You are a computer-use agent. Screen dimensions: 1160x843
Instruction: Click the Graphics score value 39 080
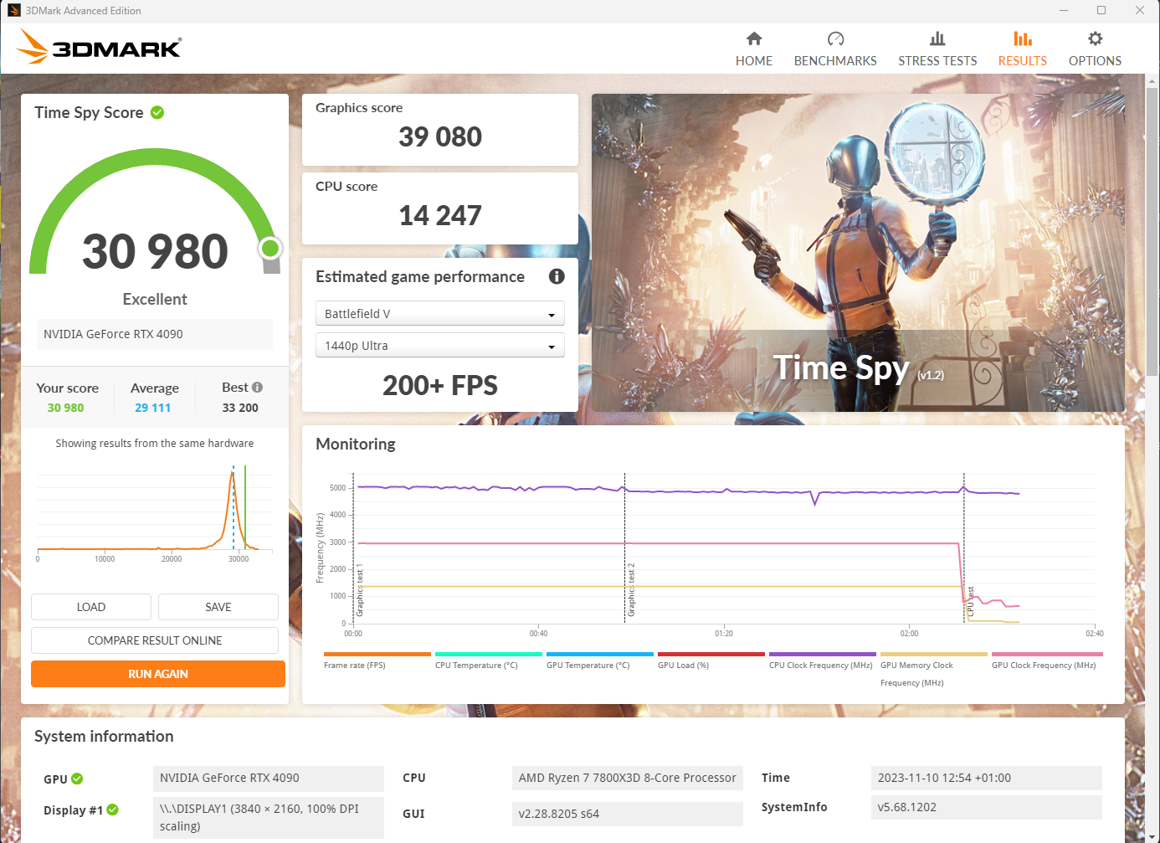tap(440, 136)
